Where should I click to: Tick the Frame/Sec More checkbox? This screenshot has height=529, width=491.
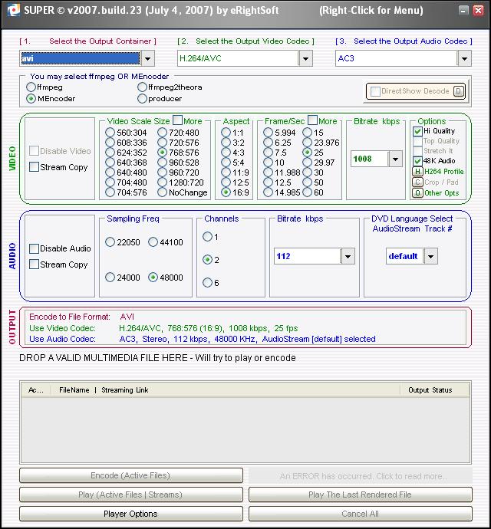coord(313,120)
